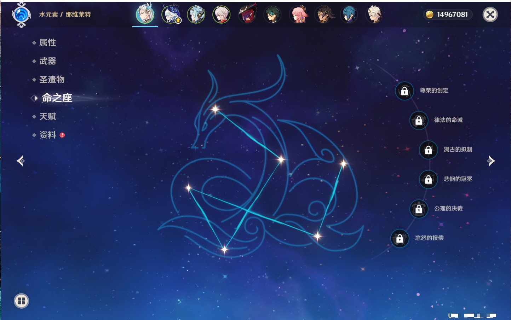Switch to character with blue hat and upgrade arrow
511x320 pixels.
pos(171,15)
